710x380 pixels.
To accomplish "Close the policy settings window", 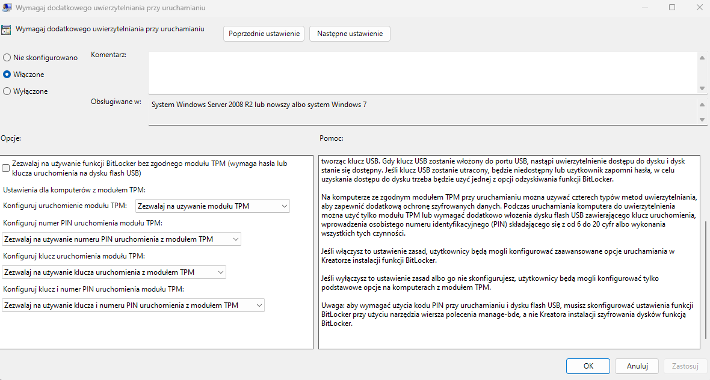I will click(699, 7).
